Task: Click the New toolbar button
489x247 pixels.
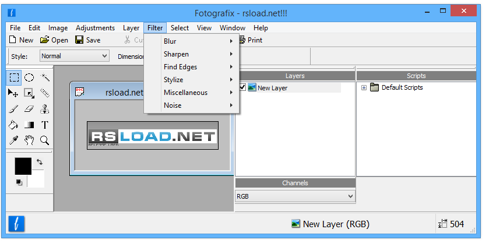Action: [x=21, y=40]
